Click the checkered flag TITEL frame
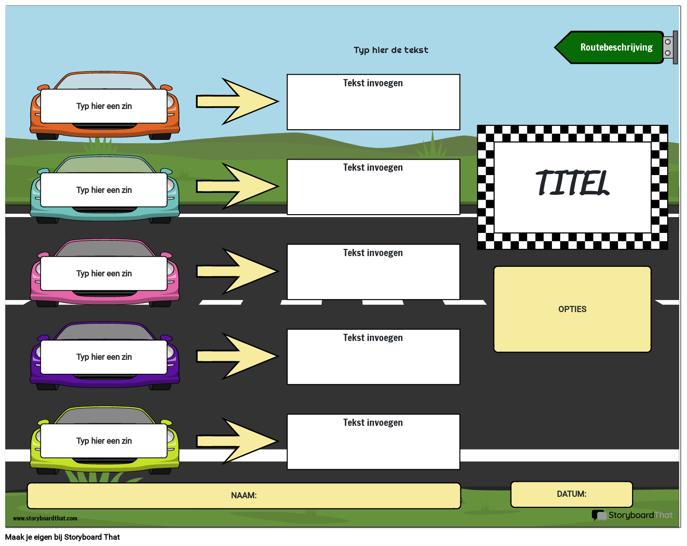Screen dimensions: 687x546 tap(572, 187)
